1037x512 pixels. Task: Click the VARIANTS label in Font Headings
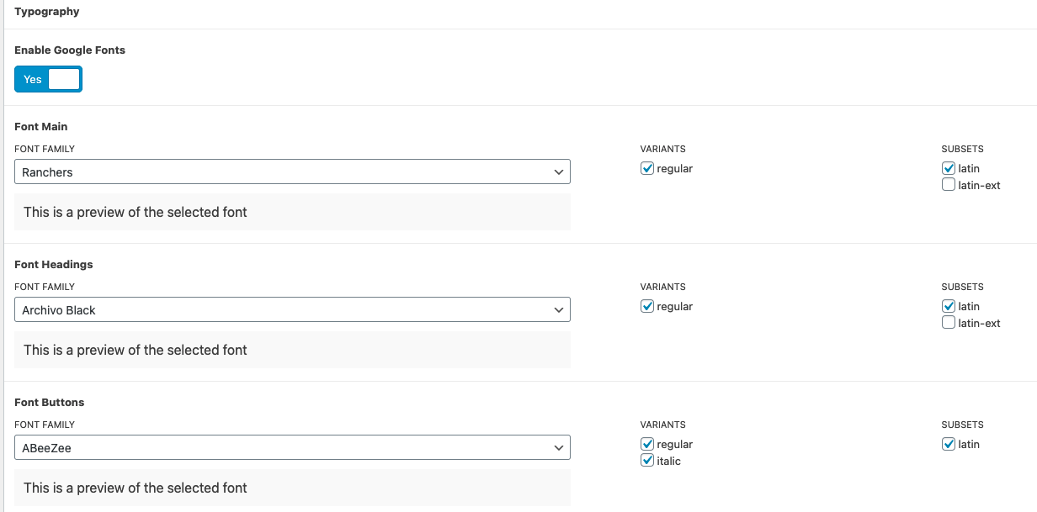pyautogui.click(x=663, y=287)
